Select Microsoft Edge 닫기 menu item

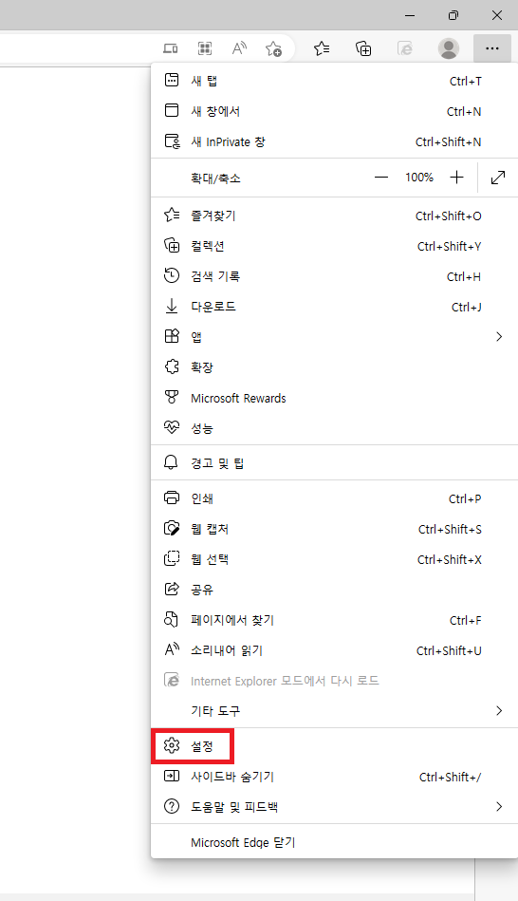pos(334,843)
